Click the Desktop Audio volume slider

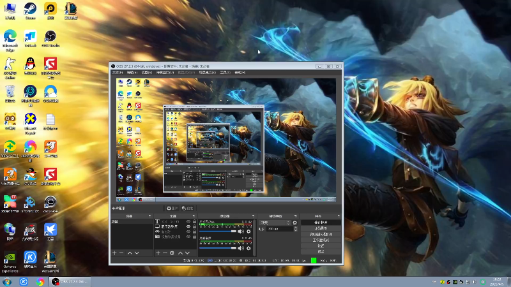point(218,248)
